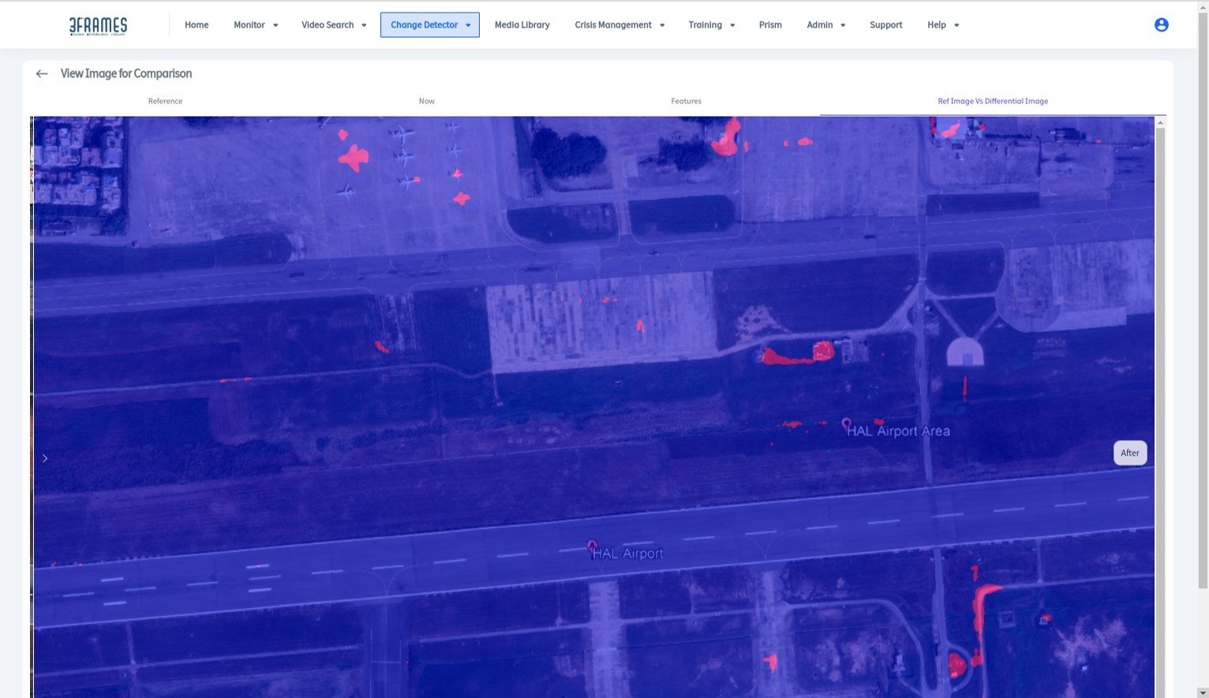The image size is (1209, 698).
Task: Expand the Admin dropdown
Action: tap(825, 24)
